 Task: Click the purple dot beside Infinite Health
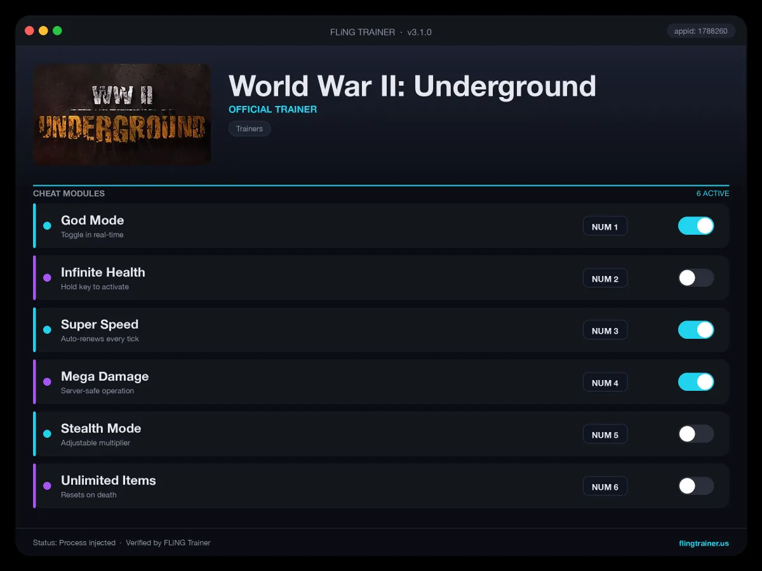click(47, 278)
